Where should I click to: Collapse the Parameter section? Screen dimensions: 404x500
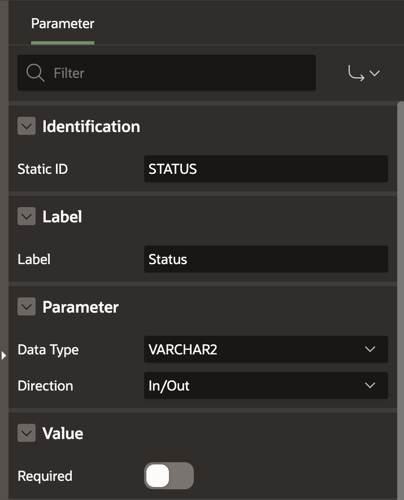pyautogui.click(x=27, y=306)
